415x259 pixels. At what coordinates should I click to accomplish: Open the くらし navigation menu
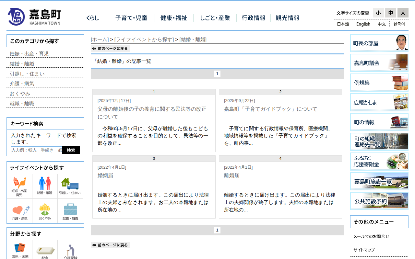tap(93, 18)
